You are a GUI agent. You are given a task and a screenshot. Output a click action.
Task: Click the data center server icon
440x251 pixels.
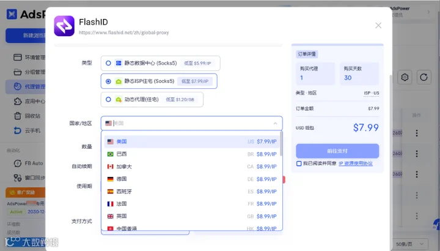point(119,63)
